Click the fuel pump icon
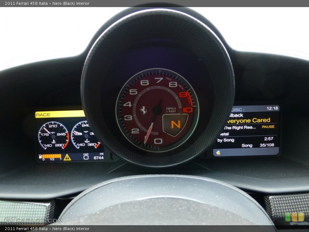Viewport: 309px width, 232px height. (x=41, y=157)
